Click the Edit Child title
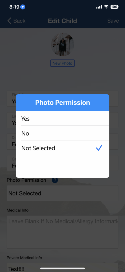 (x=62, y=21)
